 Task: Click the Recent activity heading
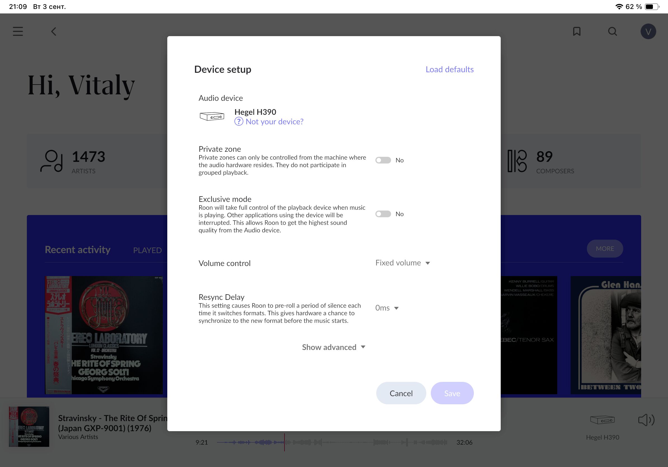click(x=78, y=249)
